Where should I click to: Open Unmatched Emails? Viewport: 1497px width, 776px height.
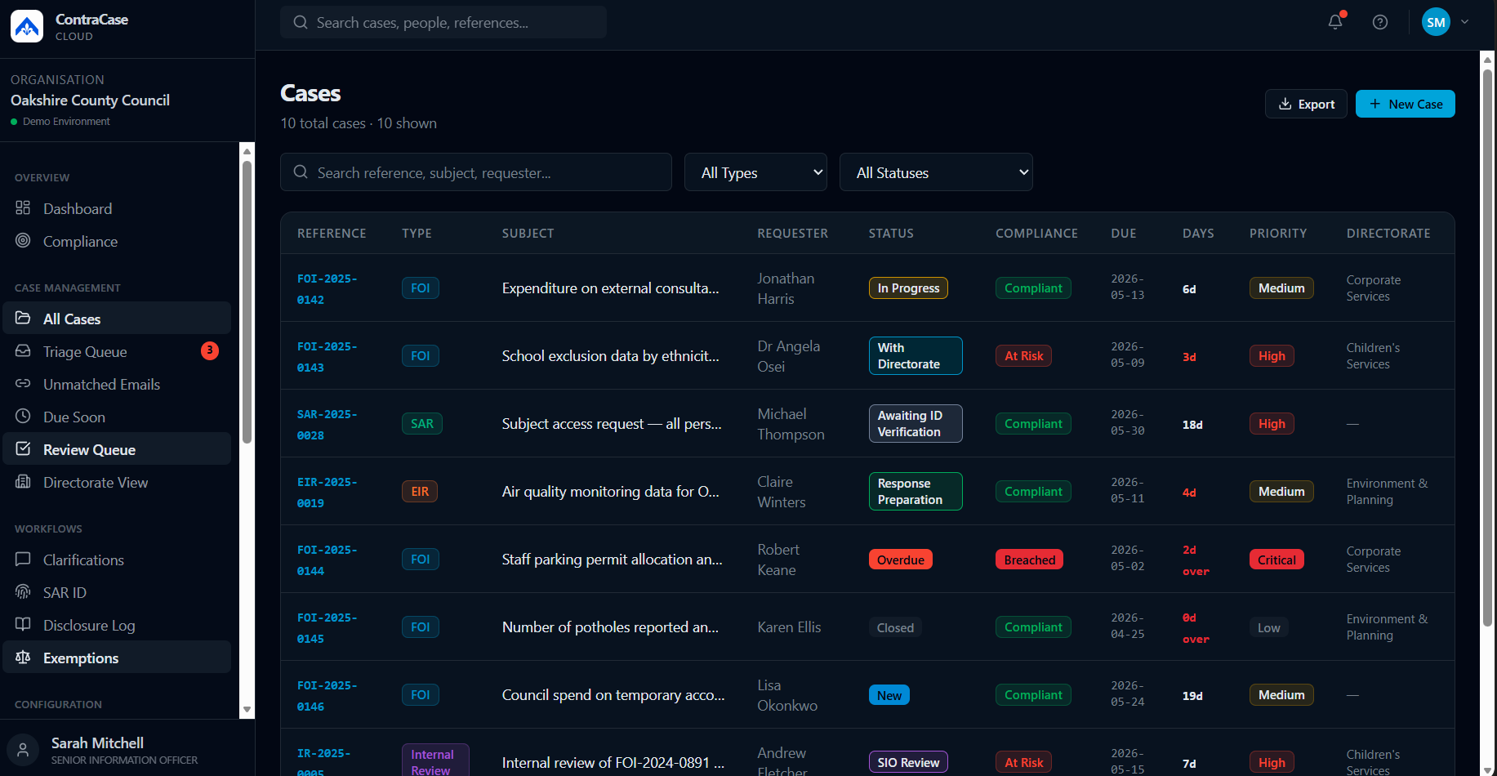[x=117, y=384]
